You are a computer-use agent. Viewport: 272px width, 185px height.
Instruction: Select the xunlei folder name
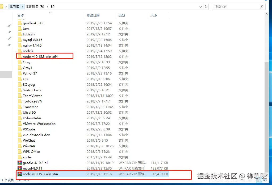click(27, 157)
